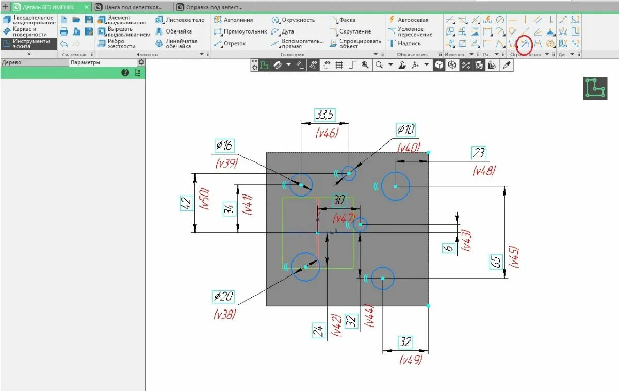Toggle the orthogonal drawing mode icon

point(352,65)
